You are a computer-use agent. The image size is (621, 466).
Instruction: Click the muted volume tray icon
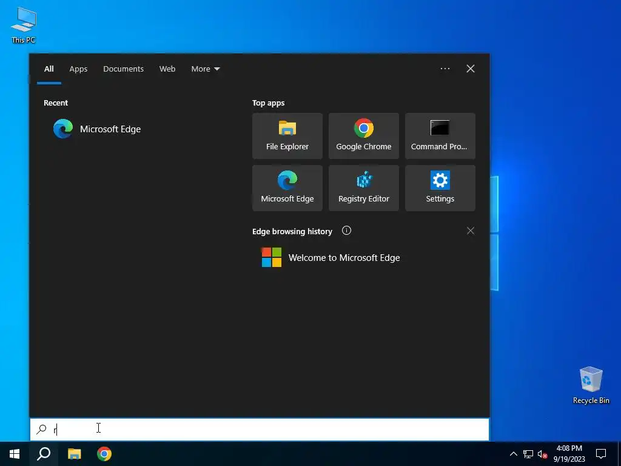[x=542, y=454]
